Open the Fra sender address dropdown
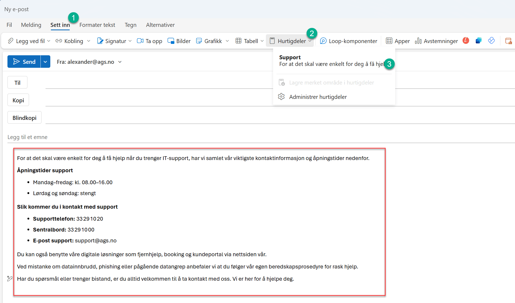Image resolution: width=515 pixels, height=303 pixels. [120, 62]
